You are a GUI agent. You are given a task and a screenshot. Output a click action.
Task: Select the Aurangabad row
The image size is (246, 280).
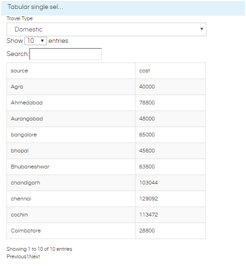click(106, 119)
